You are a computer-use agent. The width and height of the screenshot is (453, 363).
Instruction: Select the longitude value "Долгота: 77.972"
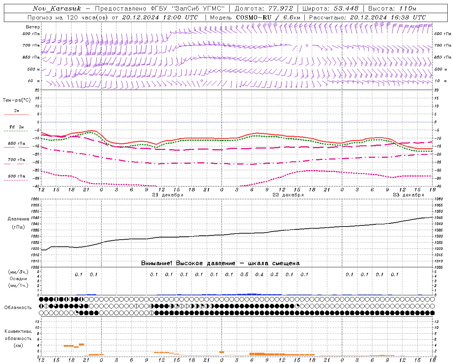[x=264, y=9]
